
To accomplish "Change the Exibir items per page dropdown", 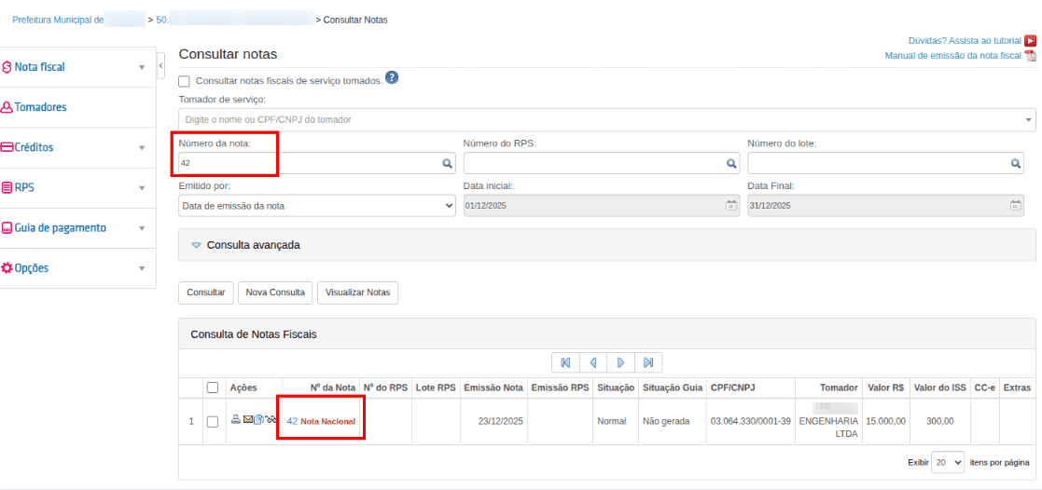I will coord(949,462).
